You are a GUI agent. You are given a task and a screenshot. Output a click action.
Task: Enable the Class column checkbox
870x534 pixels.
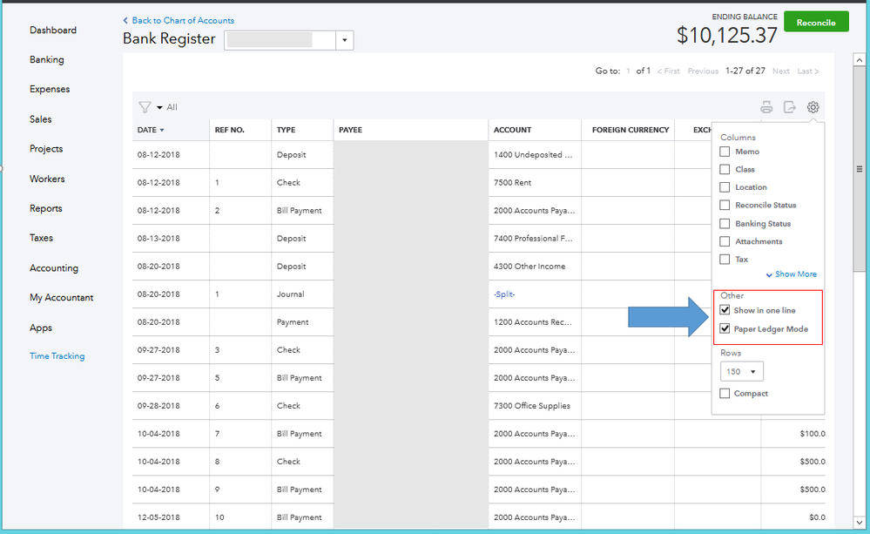point(725,169)
